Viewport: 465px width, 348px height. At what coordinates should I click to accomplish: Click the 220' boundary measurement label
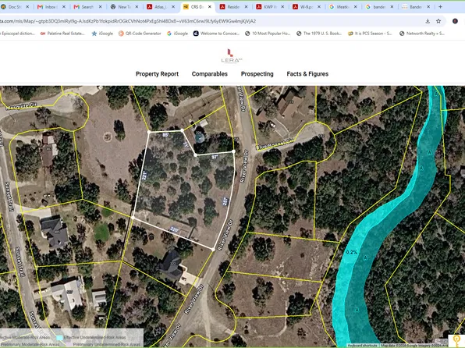pyautogui.click(x=175, y=229)
